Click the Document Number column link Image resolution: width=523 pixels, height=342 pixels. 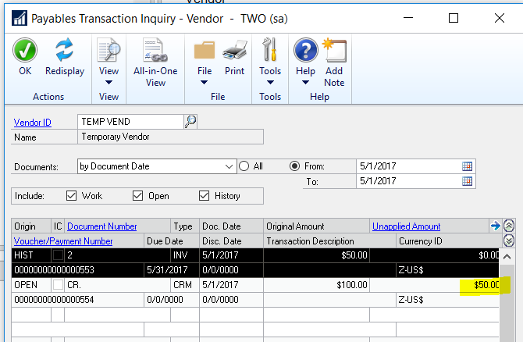tap(101, 226)
